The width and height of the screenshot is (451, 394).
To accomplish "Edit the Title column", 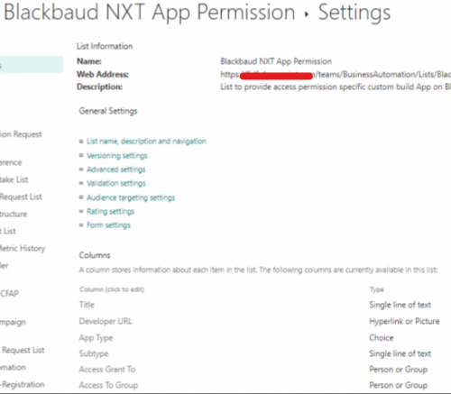I will click(87, 305).
